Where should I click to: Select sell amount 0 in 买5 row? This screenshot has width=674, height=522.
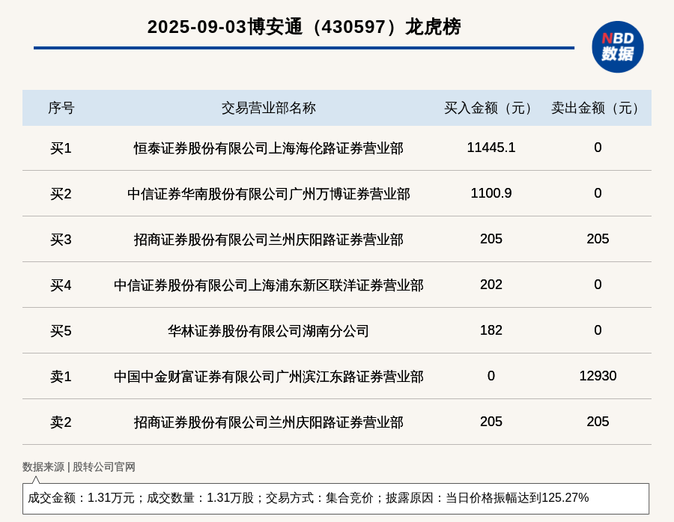tap(598, 330)
